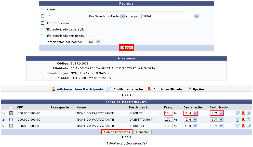The image size is (253, 147).
Task: Open options for the ALUNO(A) participant
Action: coord(249,126)
